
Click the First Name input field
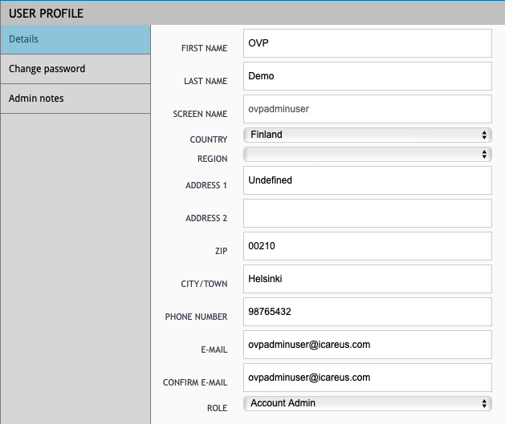tap(366, 43)
